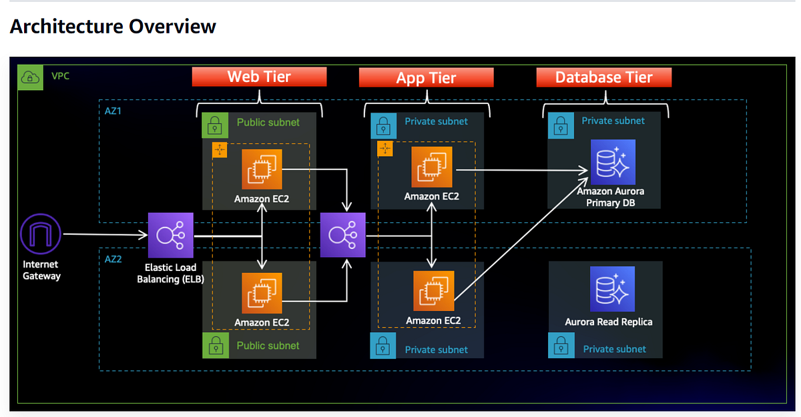This screenshot has height=417, width=801.
Task: Click the AZ1 region label
Action: coord(113,110)
